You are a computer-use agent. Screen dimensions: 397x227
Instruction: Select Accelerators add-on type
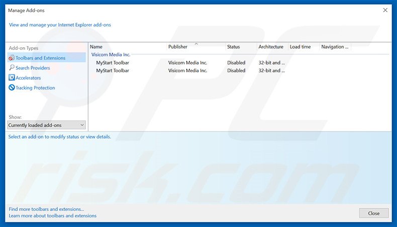coord(28,78)
